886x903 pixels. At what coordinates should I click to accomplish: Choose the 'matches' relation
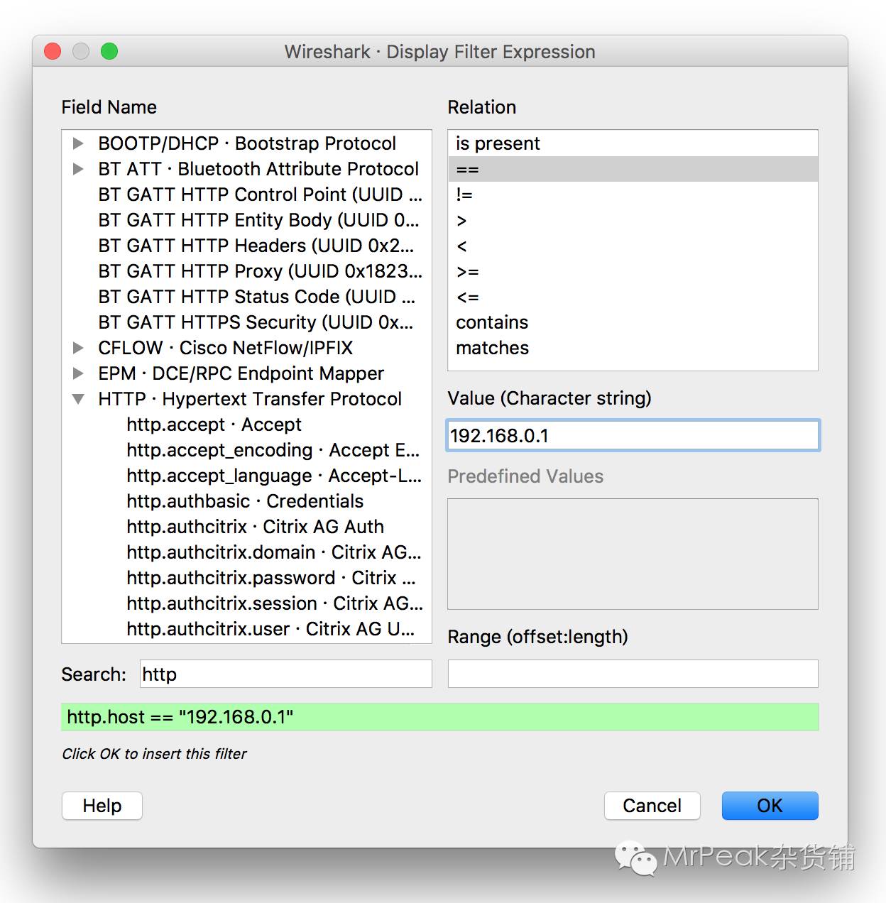click(x=492, y=348)
